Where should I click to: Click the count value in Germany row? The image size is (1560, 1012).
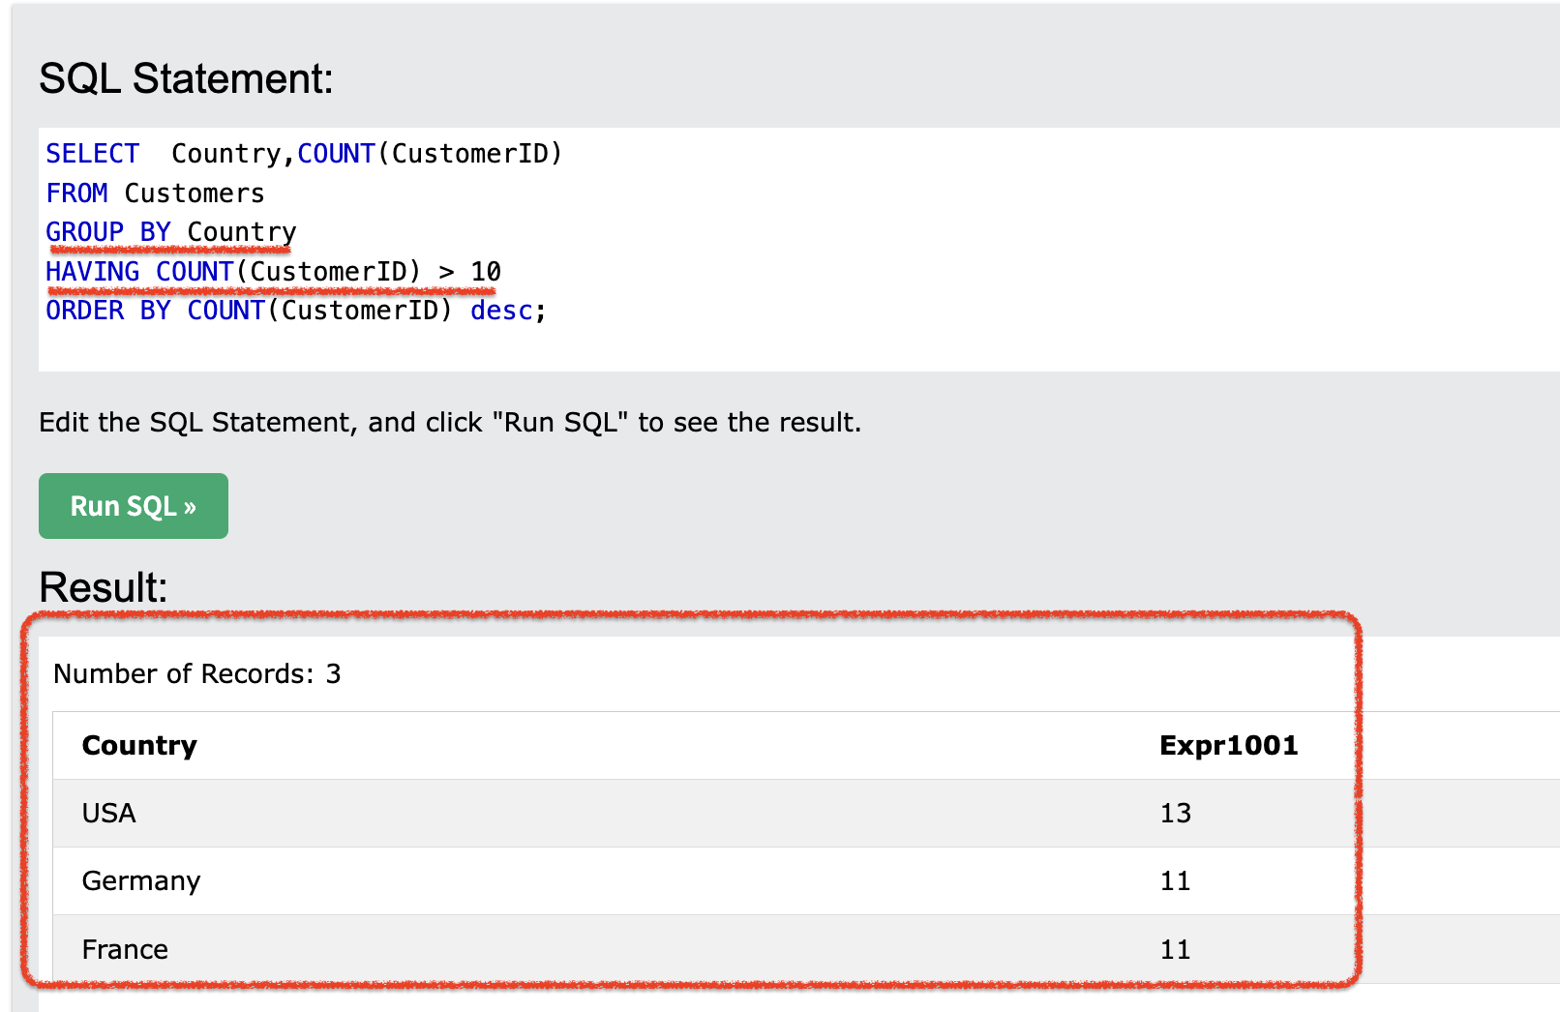(1175, 881)
